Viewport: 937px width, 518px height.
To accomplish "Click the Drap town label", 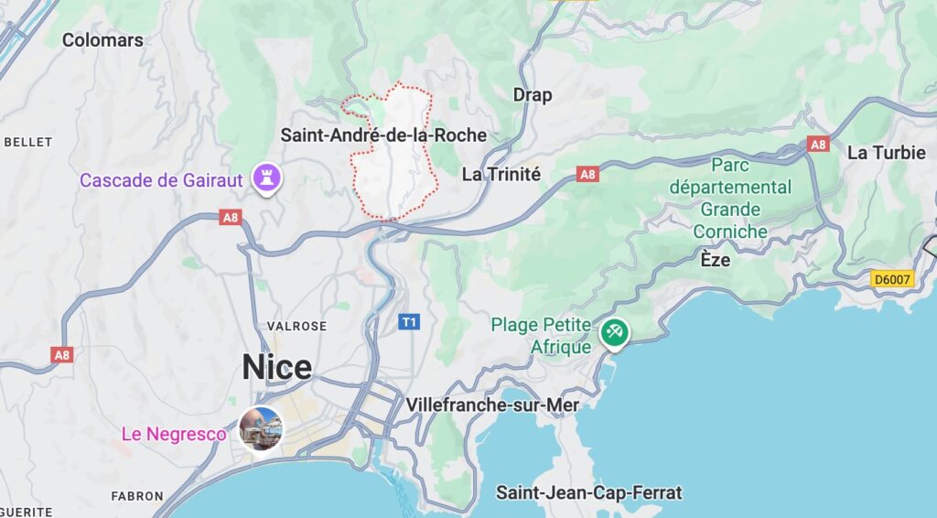I will pos(533,95).
